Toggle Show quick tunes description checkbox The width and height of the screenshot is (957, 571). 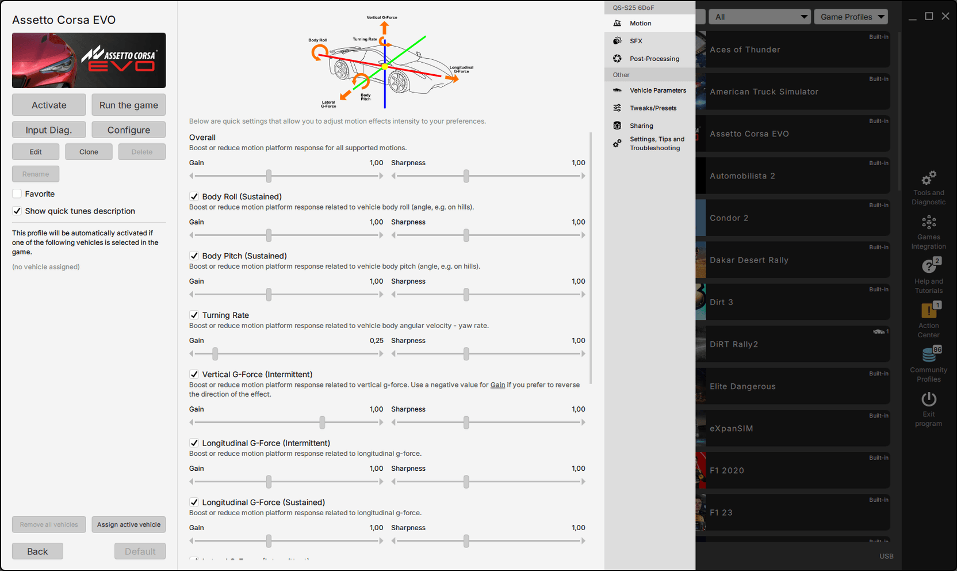17,211
